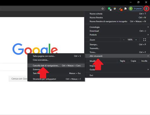
Task: Click the 'Taglia' edit button
Action: [122, 61]
